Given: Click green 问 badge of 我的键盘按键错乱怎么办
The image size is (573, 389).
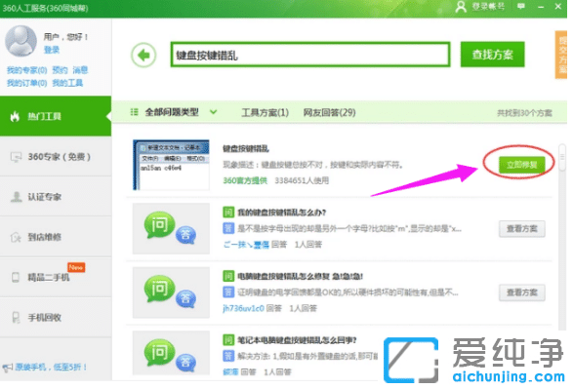Looking at the screenshot, I should coord(228,213).
